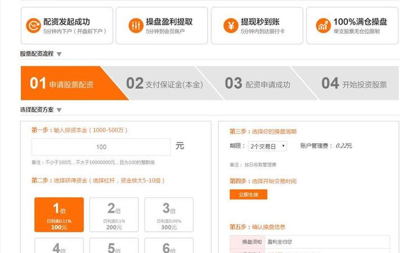Open the 期限 2个交易日 dropdown
This screenshot has width=405, height=253.
click(x=267, y=146)
